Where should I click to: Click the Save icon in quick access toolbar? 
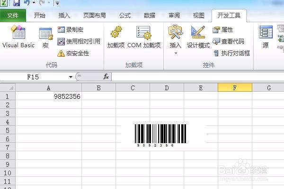click(x=16, y=3)
